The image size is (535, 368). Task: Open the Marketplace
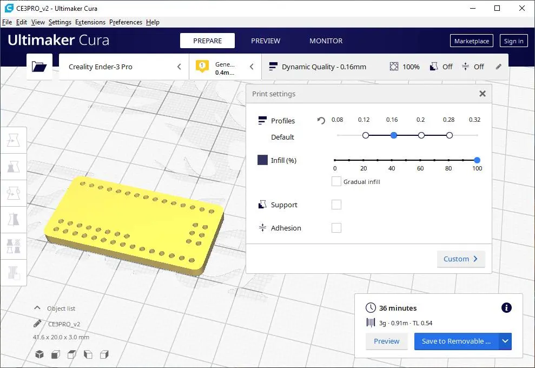coord(472,41)
